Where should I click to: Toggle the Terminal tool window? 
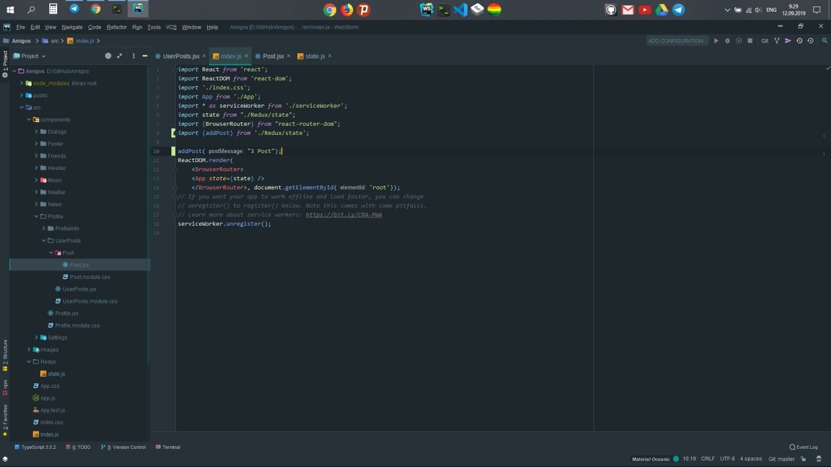[167, 447]
